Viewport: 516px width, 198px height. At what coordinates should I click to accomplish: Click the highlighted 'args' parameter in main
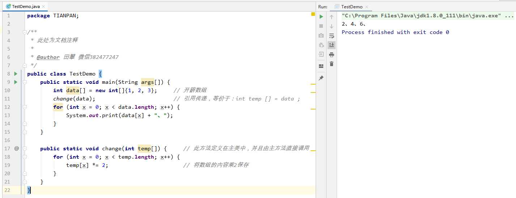(x=148, y=82)
